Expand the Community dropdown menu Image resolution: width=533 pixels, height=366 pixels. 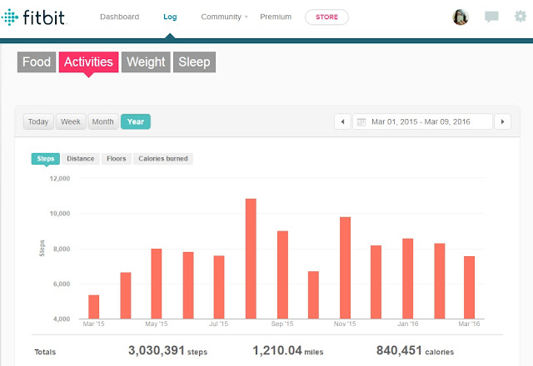(x=225, y=17)
